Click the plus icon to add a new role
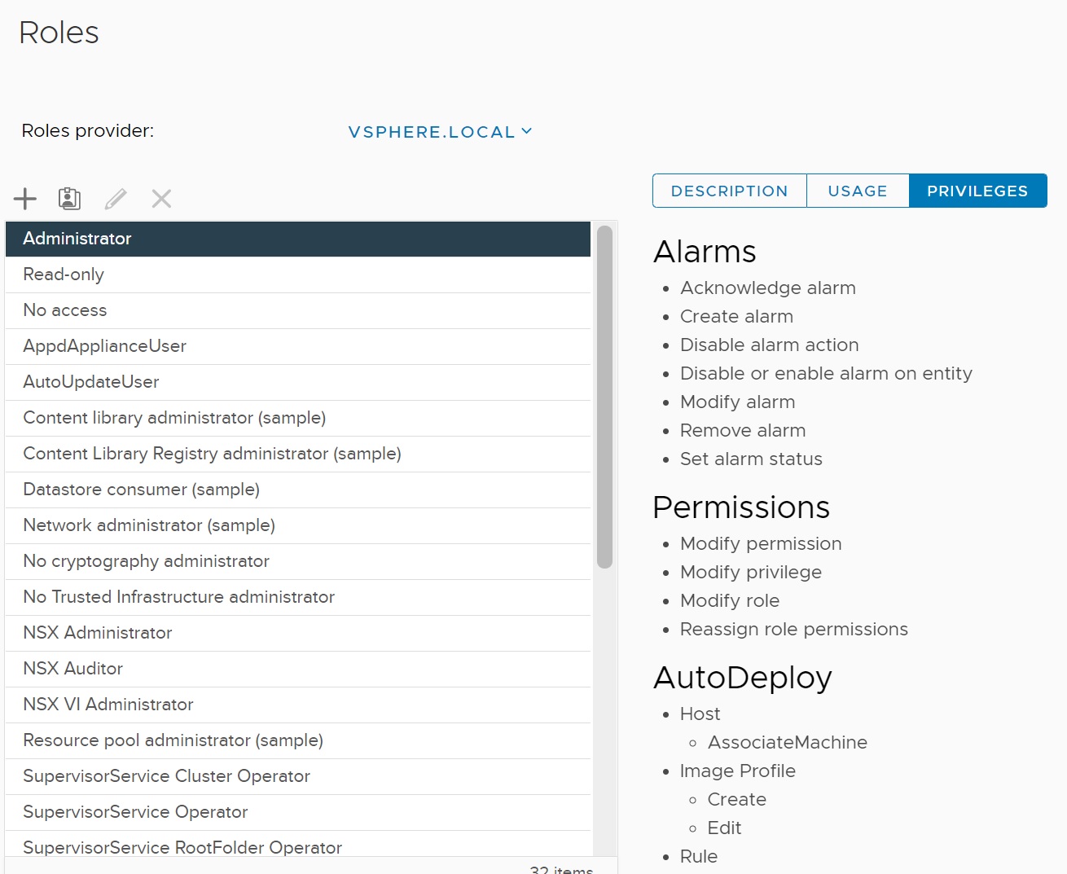The width and height of the screenshot is (1067, 874). click(25, 199)
